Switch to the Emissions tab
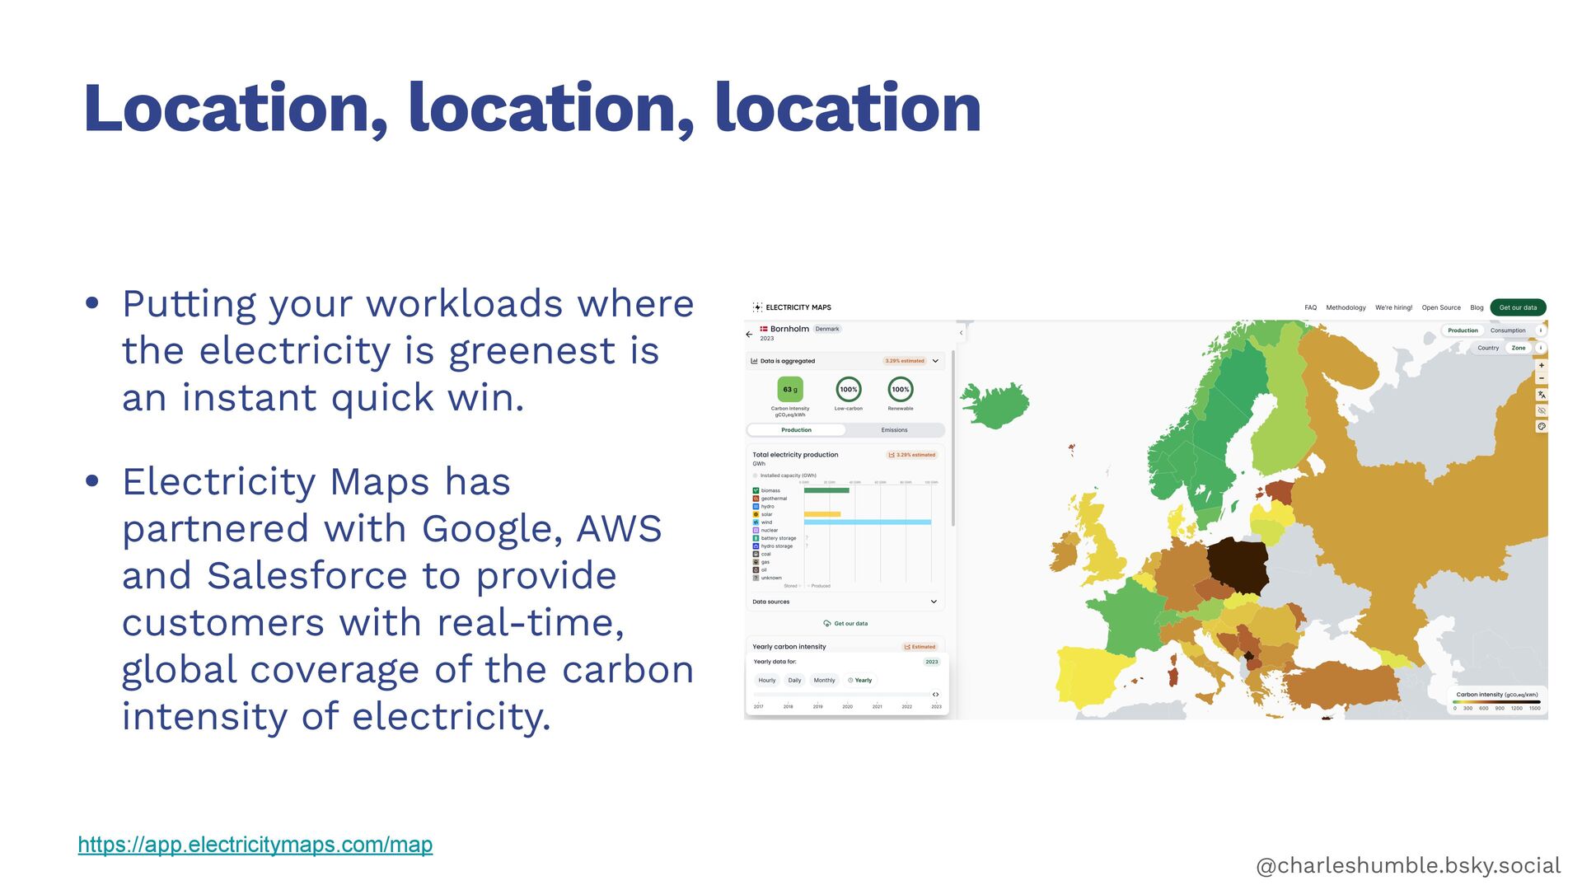Viewport: 1582px width, 890px height. click(894, 430)
